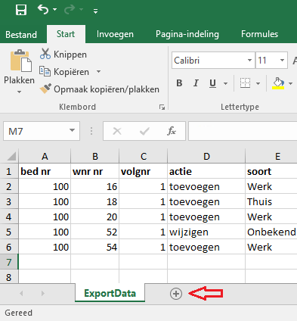Click the 'soort' header cell

[x=271, y=171]
